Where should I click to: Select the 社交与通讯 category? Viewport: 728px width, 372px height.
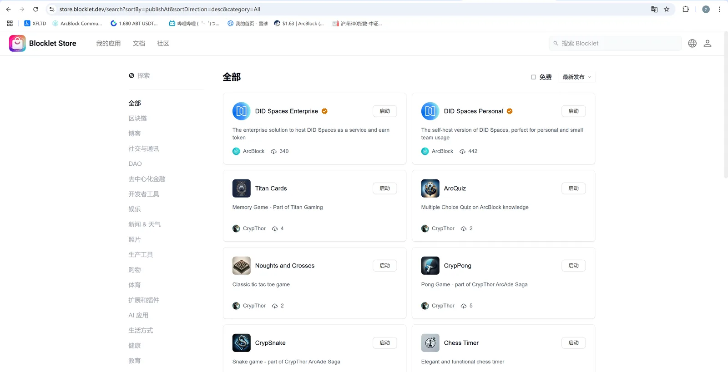[x=144, y=149]
